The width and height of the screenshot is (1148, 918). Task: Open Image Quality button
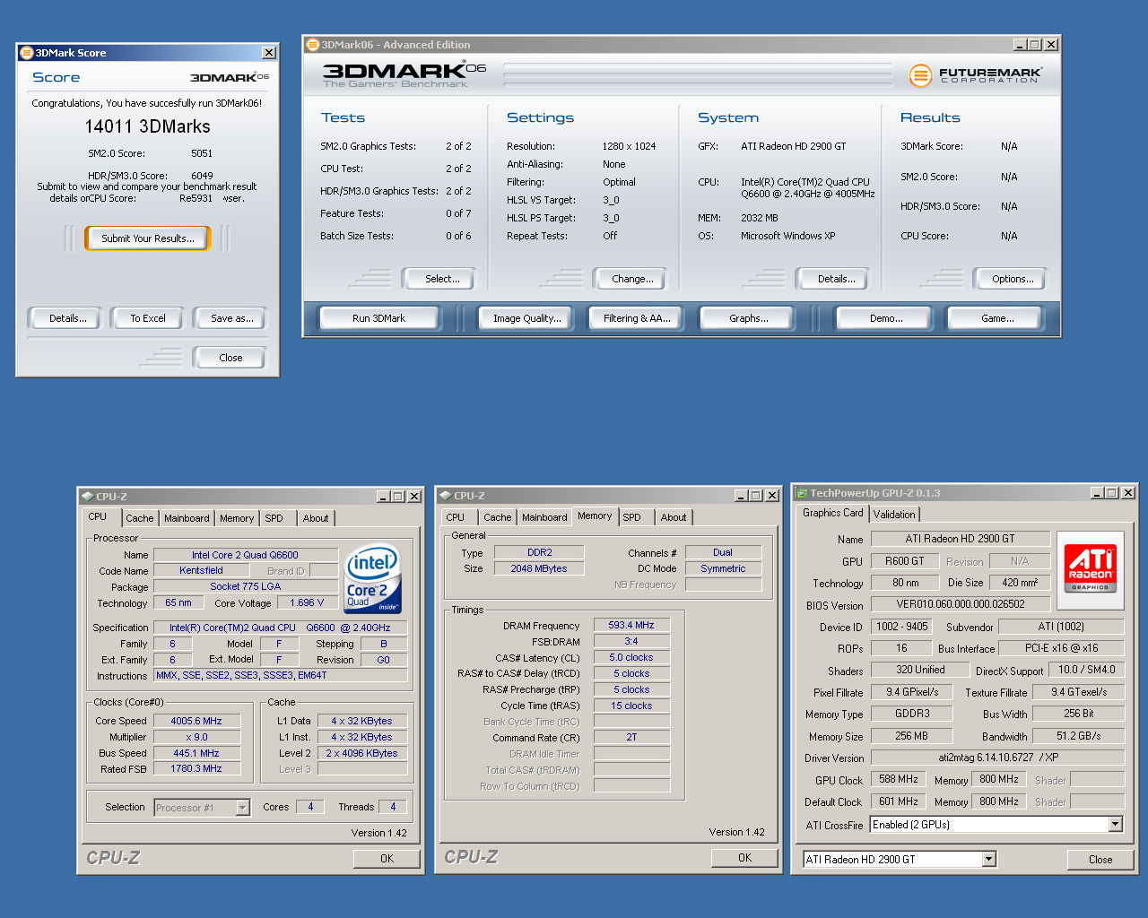[x=527, y=318]
